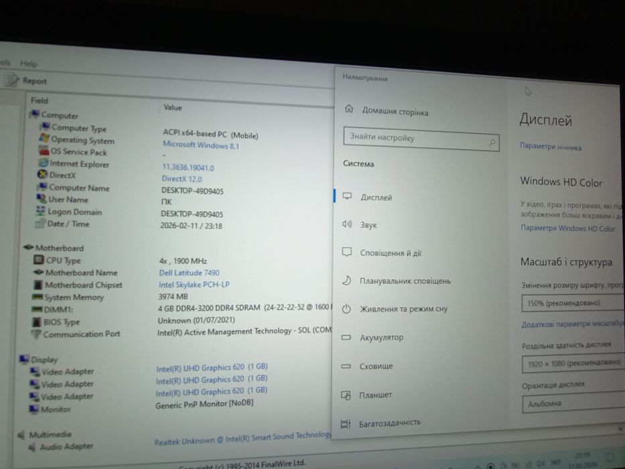Open Додаткові параметри масштабування link

[x=572, y=324]
